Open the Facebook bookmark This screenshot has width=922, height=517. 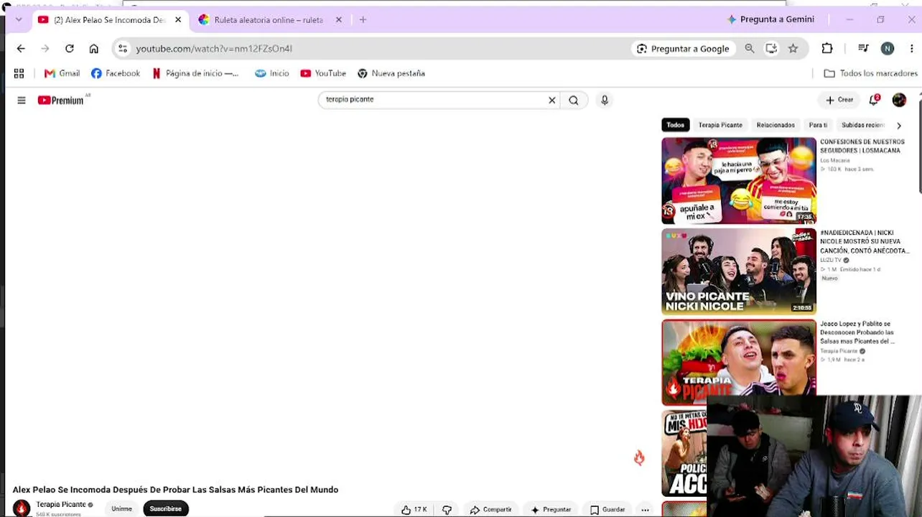pyautogui.click(x=116, y=73)
